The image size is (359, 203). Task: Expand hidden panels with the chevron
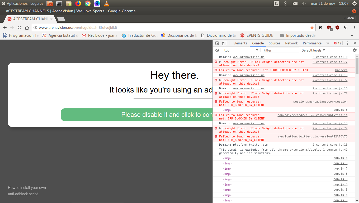click(x=328, y=43)
